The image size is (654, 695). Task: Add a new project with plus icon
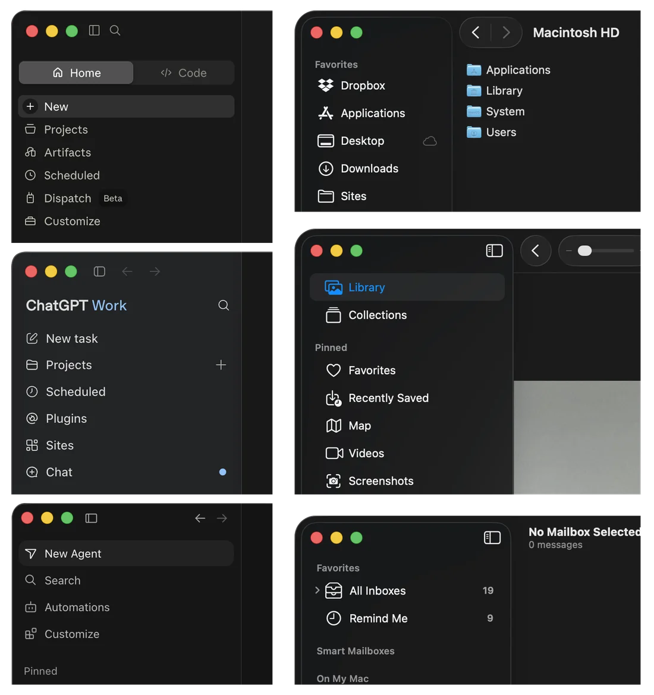tap(221, 365)
